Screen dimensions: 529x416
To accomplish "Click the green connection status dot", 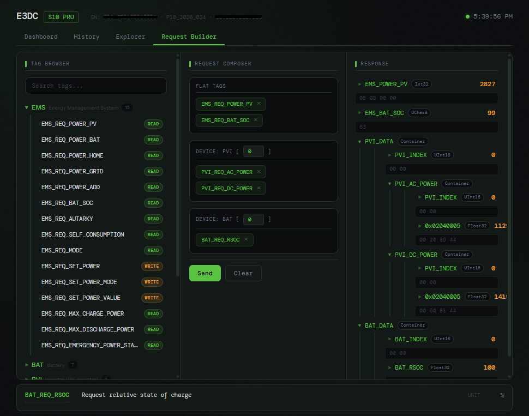I will coord(467,16).
